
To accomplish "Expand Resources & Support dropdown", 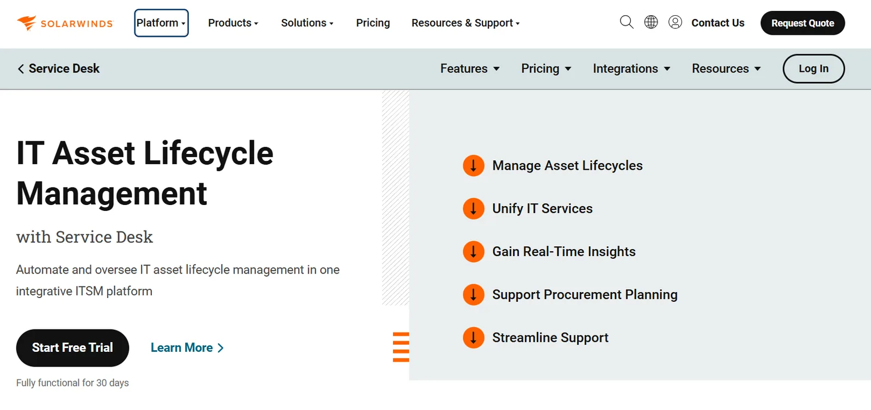I will pos(465,23).
